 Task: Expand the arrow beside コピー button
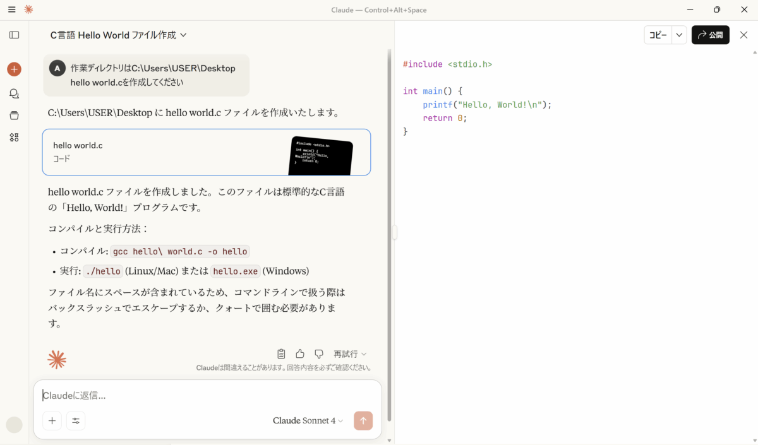tap(679, 35)
